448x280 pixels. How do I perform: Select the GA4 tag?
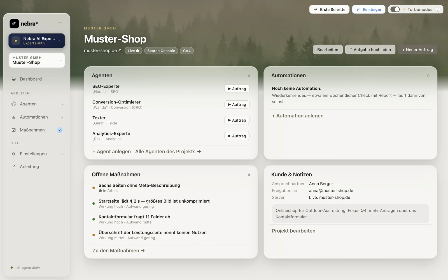(187, 51)
